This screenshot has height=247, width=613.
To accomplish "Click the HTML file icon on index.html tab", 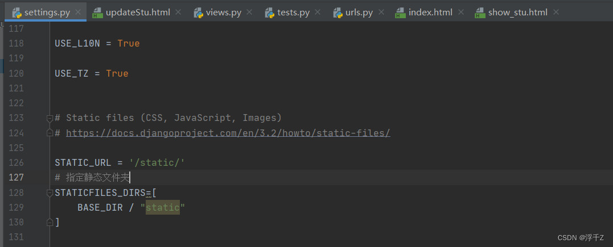I will (x=400, y=13).
